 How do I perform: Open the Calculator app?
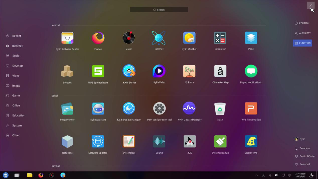click(x=220, y=38)
